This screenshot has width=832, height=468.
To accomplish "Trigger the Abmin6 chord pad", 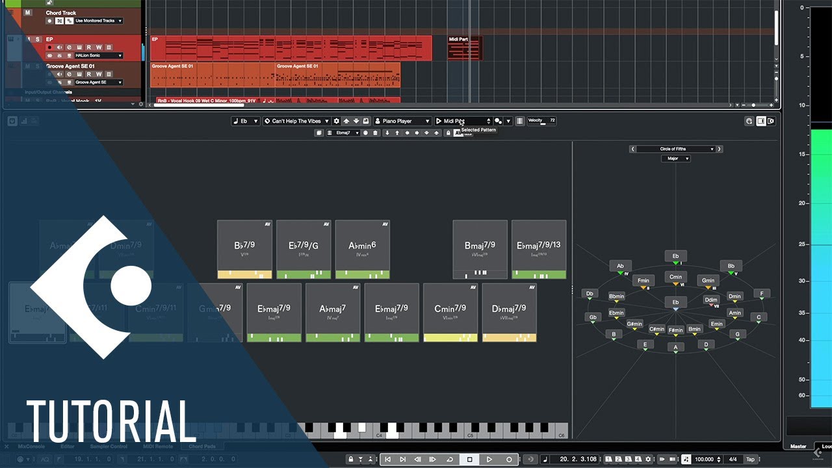I will tap(362, 250).
